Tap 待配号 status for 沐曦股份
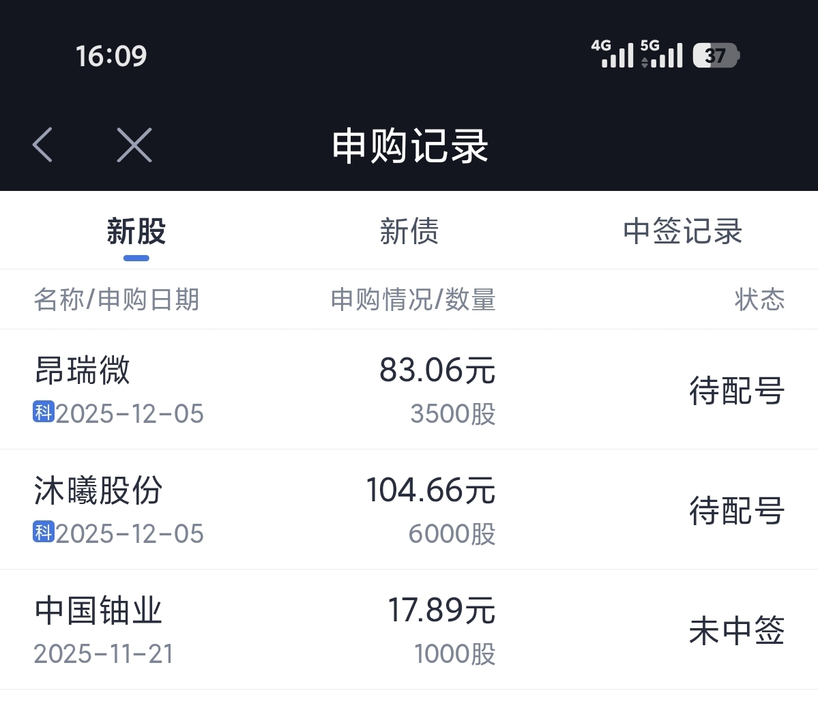Screen dimensions: 818x710 (x=736, y=511)
